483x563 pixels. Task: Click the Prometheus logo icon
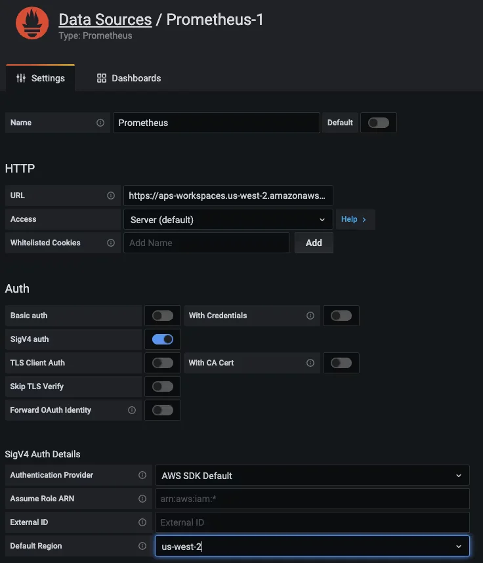[x=31, y=22]
